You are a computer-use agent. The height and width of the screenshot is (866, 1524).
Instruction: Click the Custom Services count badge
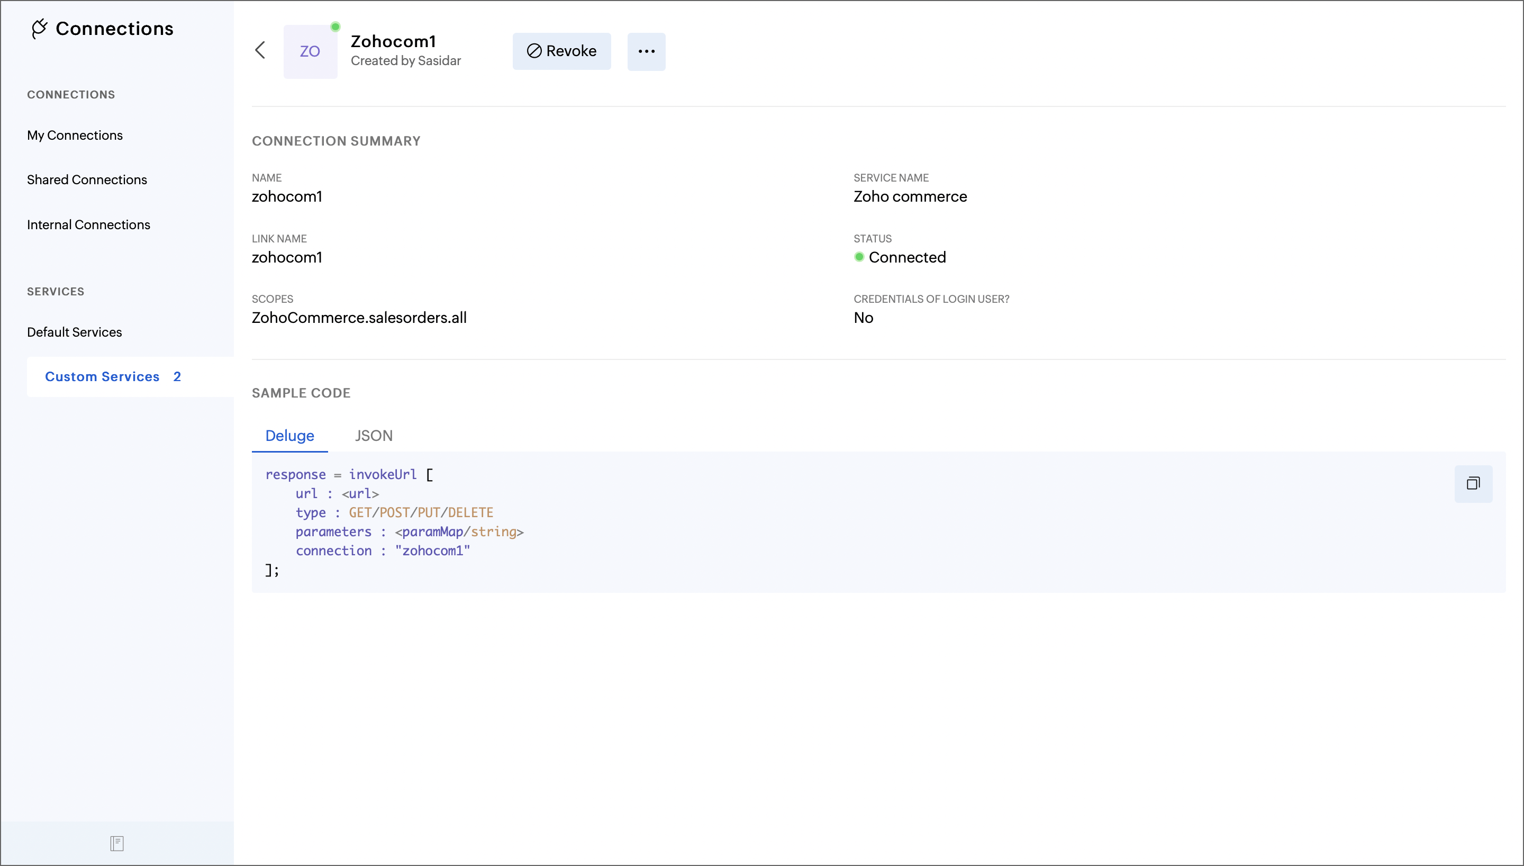177,376
